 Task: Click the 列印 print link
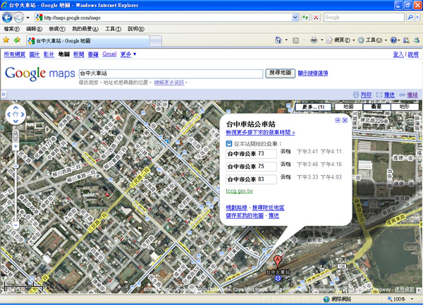tap(366, 95)
